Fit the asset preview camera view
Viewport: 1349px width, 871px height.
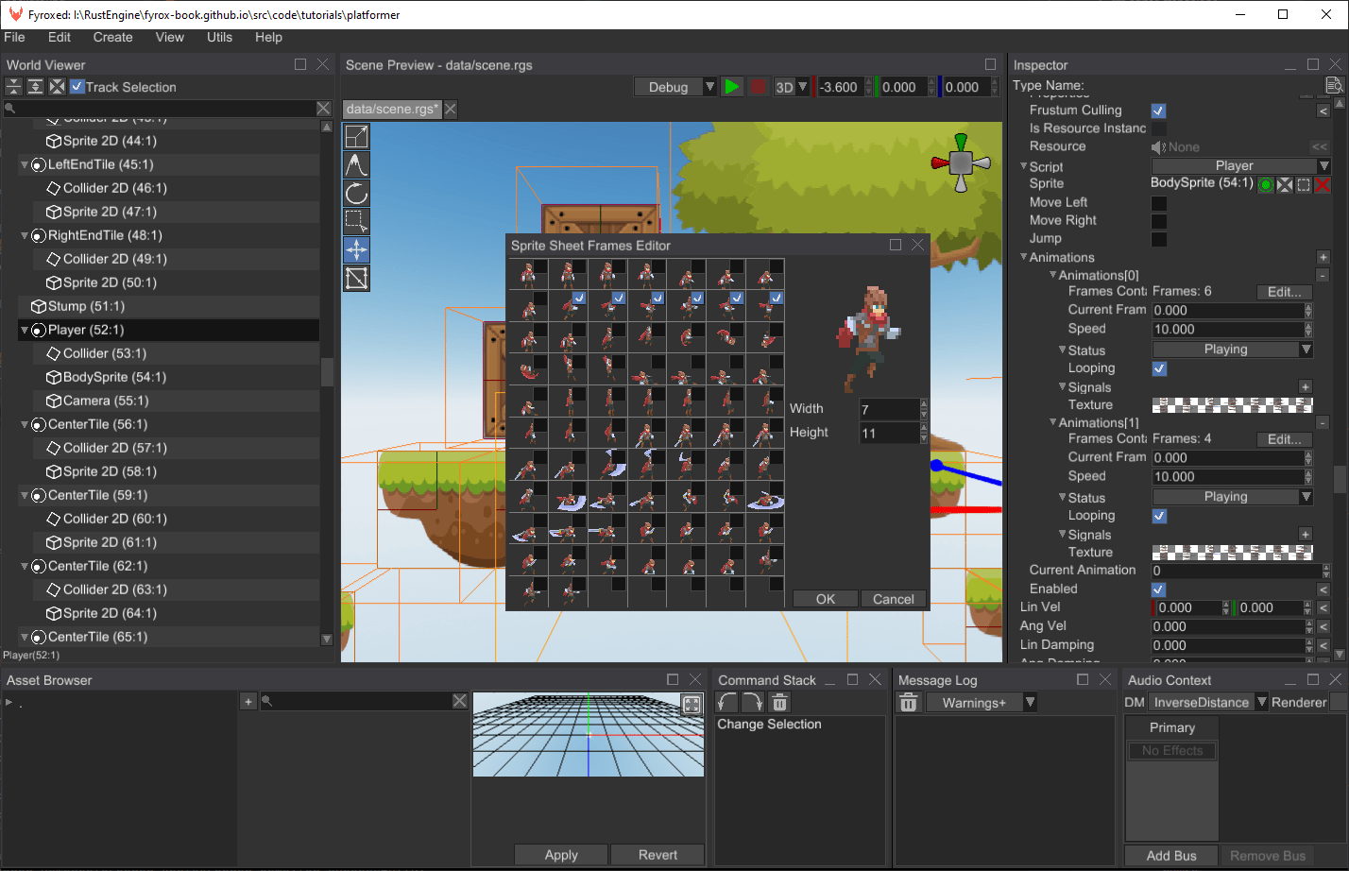tap(692, 705)
